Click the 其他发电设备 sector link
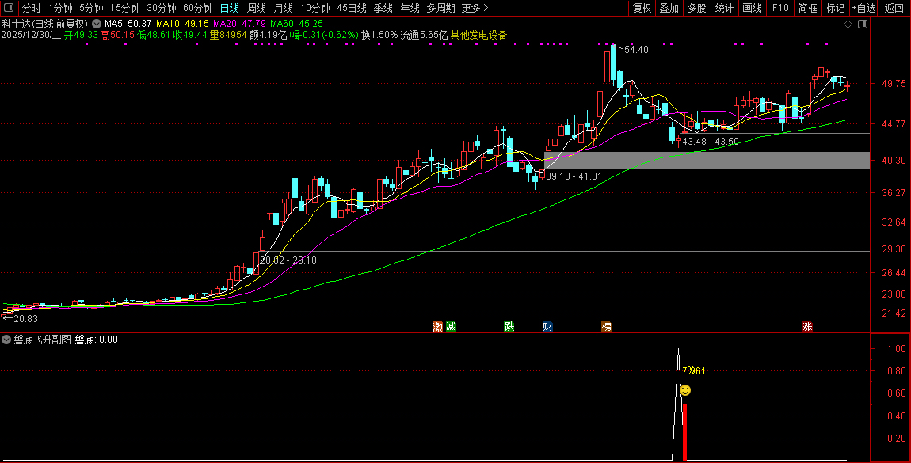 tap(478, 35)
